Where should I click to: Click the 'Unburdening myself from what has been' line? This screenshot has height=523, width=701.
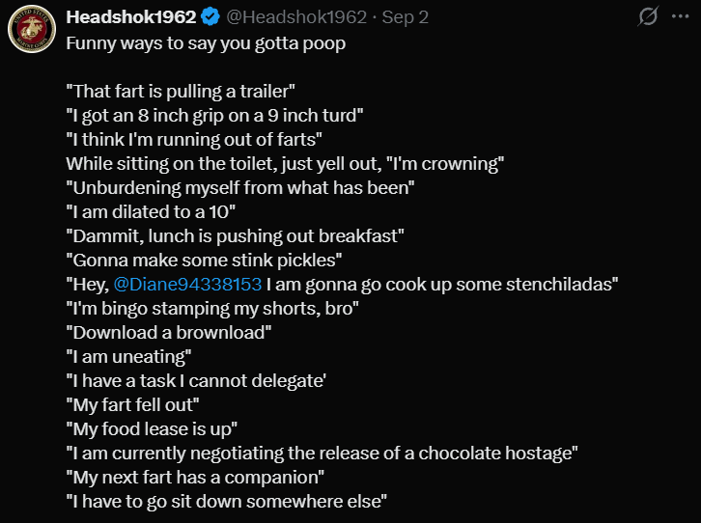(x=240, y=188)
